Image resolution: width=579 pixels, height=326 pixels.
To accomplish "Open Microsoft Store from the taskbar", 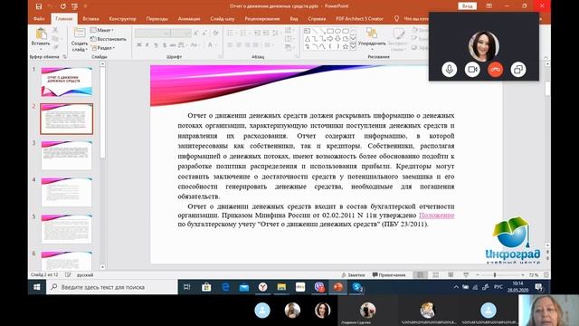I will click(x=206, y=287).
